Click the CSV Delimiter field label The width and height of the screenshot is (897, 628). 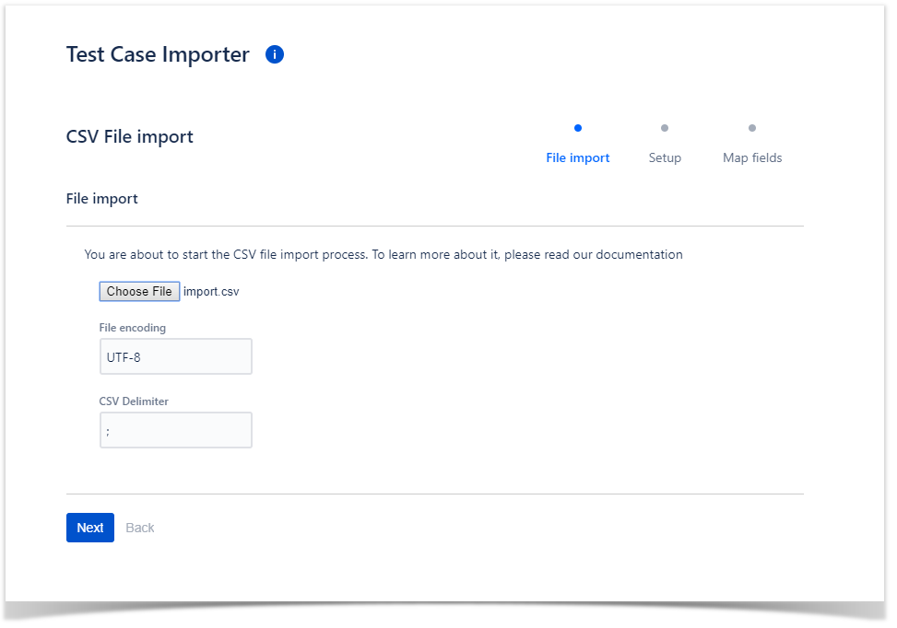click(134, 401)
